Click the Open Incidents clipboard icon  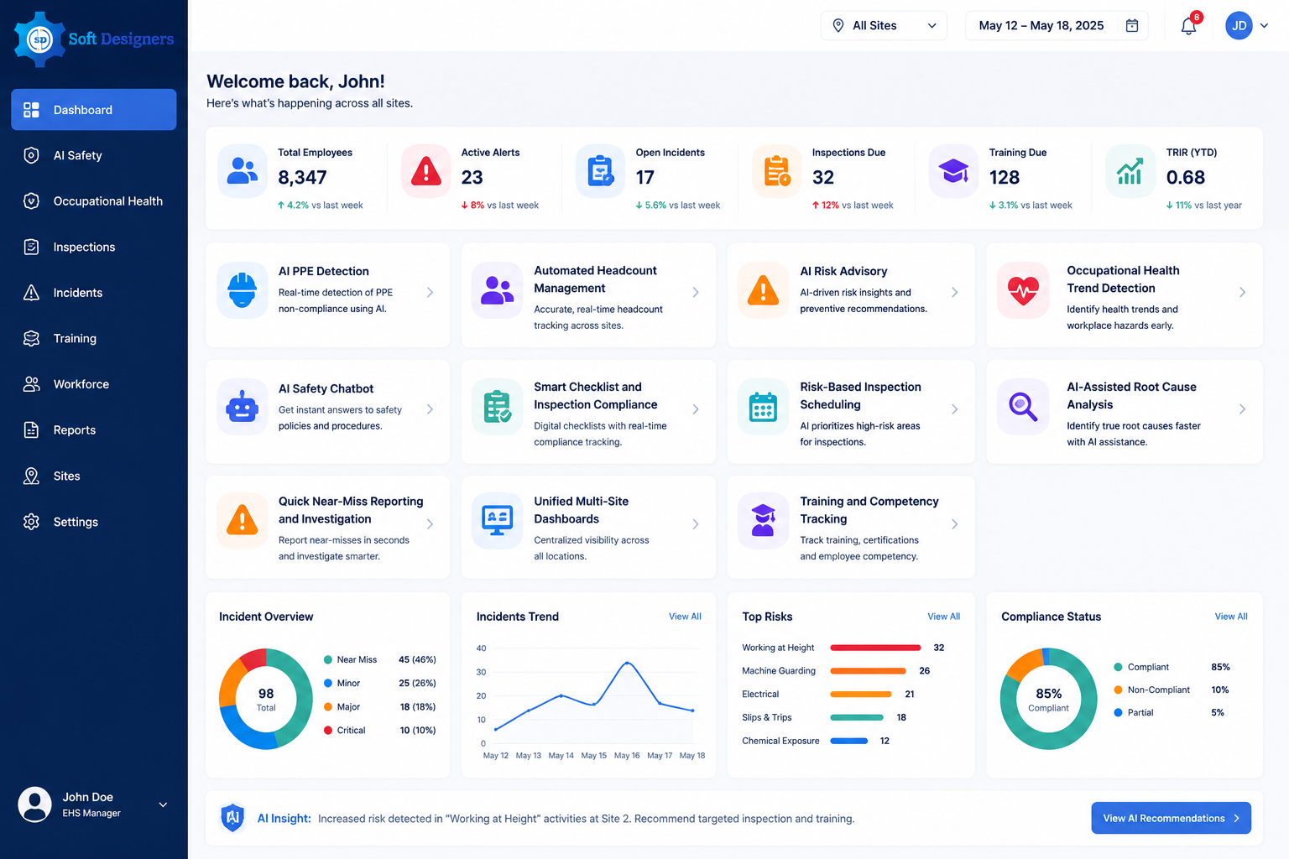pyautogui.click(x=600, y=171)
